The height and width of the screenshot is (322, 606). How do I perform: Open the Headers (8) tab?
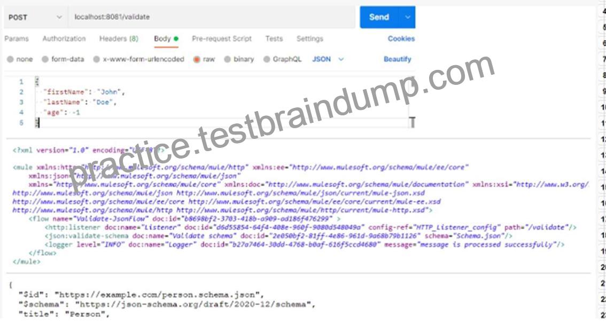click(x=119, y=38)
